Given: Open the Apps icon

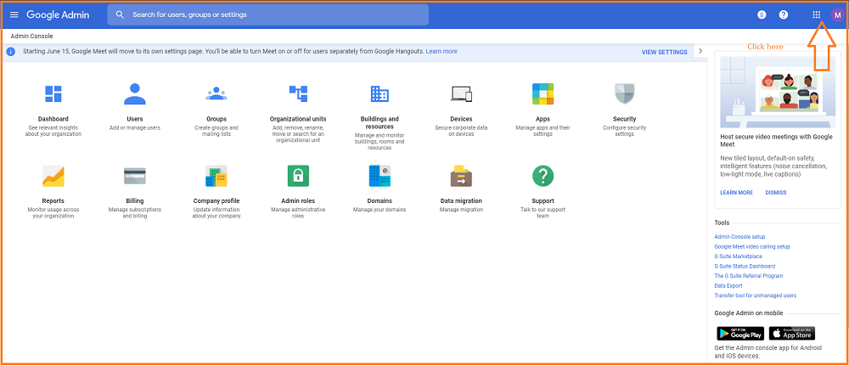Looking at the screenshot, I should pyautogui.click(x=543, y=93).
